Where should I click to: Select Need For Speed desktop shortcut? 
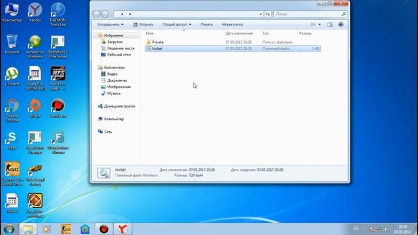click(58, 78)
